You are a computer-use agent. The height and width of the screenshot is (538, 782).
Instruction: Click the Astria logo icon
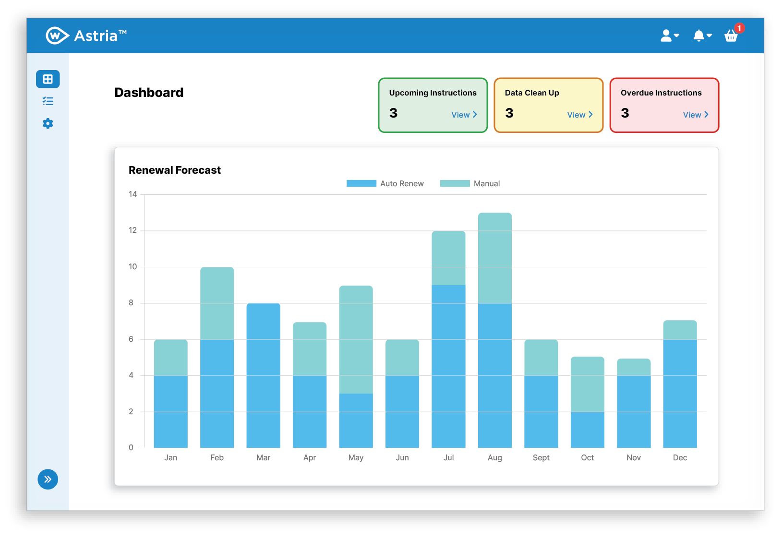point(57,36)
